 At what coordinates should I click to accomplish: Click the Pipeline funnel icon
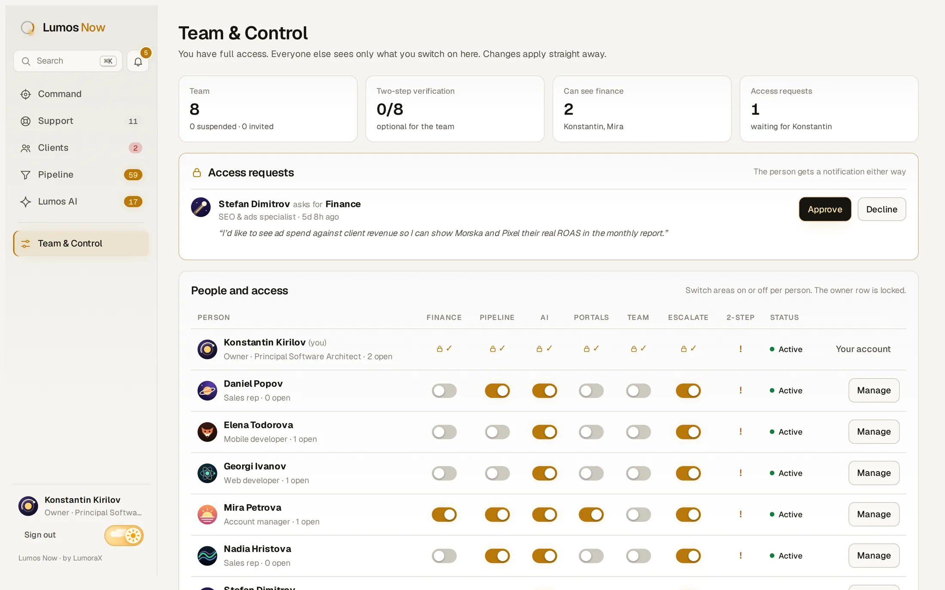pyautogui.click(x=26, y=175)
